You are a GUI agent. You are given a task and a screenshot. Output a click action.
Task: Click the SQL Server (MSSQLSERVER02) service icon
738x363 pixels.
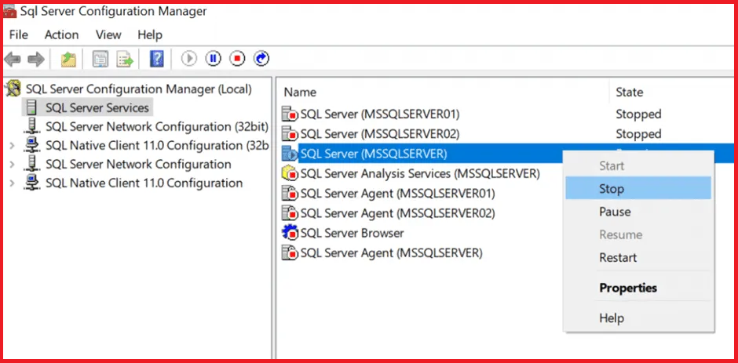pos(290,133)
